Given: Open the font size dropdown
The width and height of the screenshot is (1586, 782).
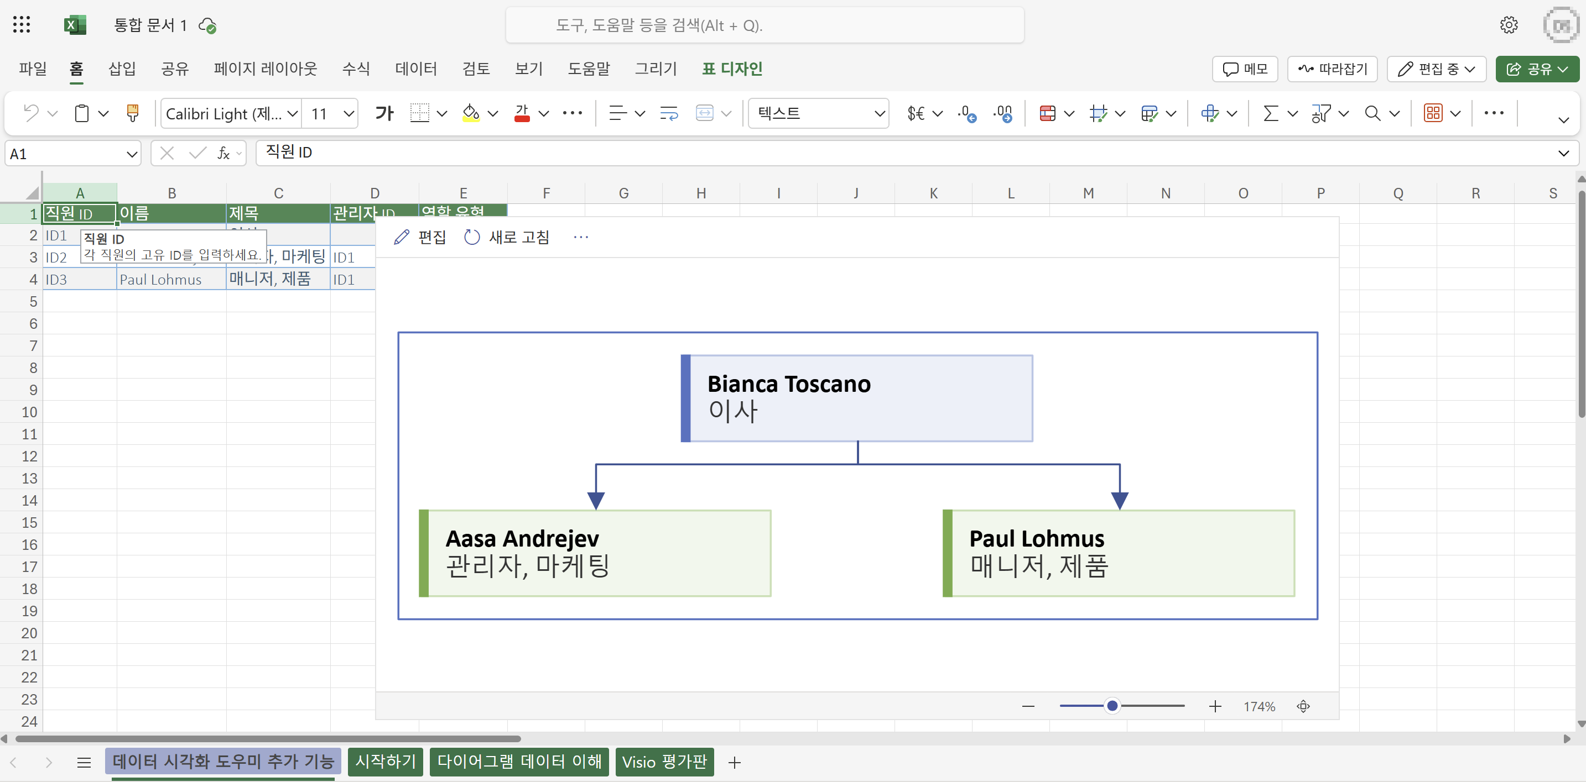Looking at the screenshot, I should (x=349, y=114).
